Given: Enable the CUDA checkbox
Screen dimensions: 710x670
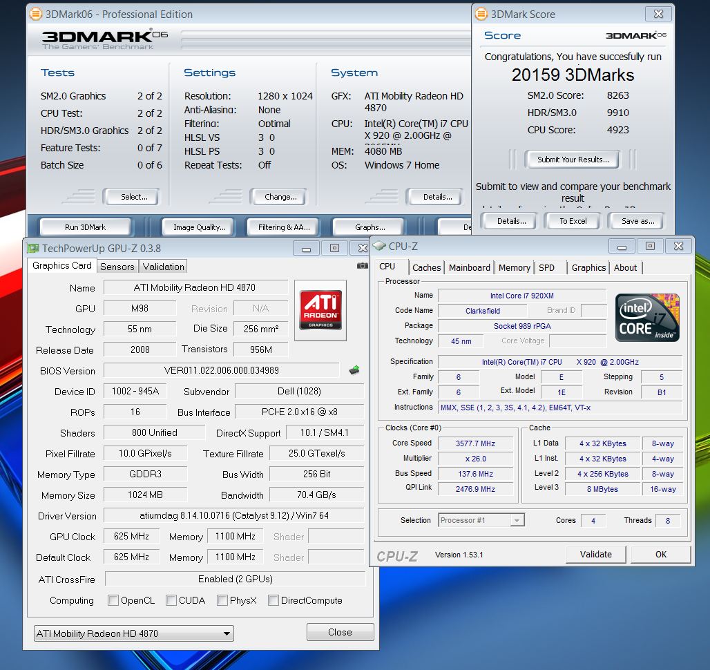Looking at the screenshot, I should tap(171, 600).
